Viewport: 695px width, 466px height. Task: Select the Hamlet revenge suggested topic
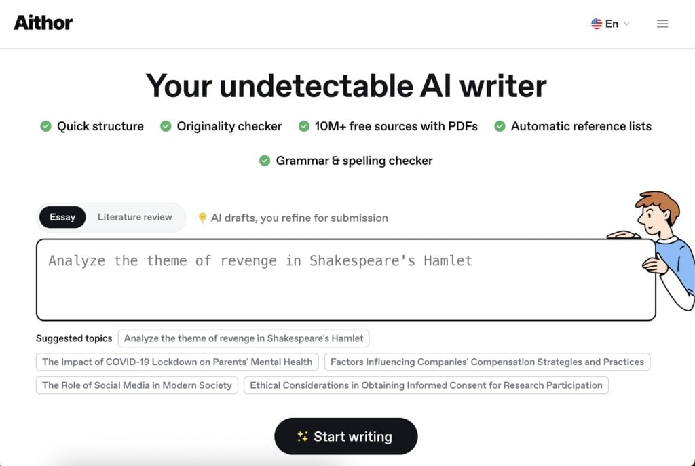pos(243,338)
